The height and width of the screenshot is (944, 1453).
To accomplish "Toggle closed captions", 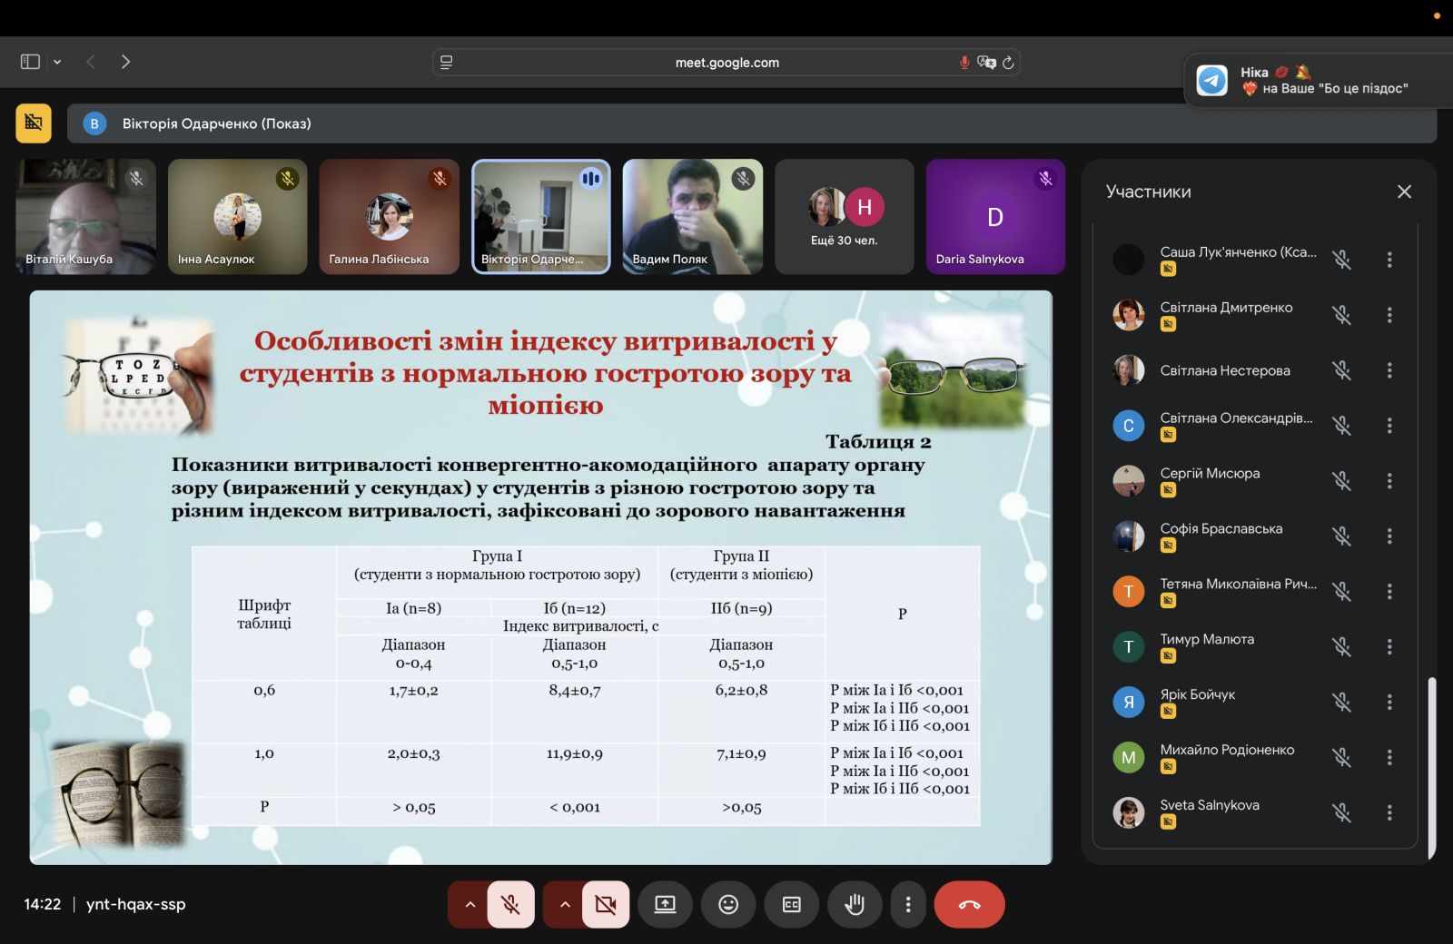I will 791,904.
